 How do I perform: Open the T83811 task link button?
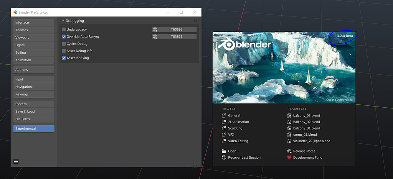(174, 36)
